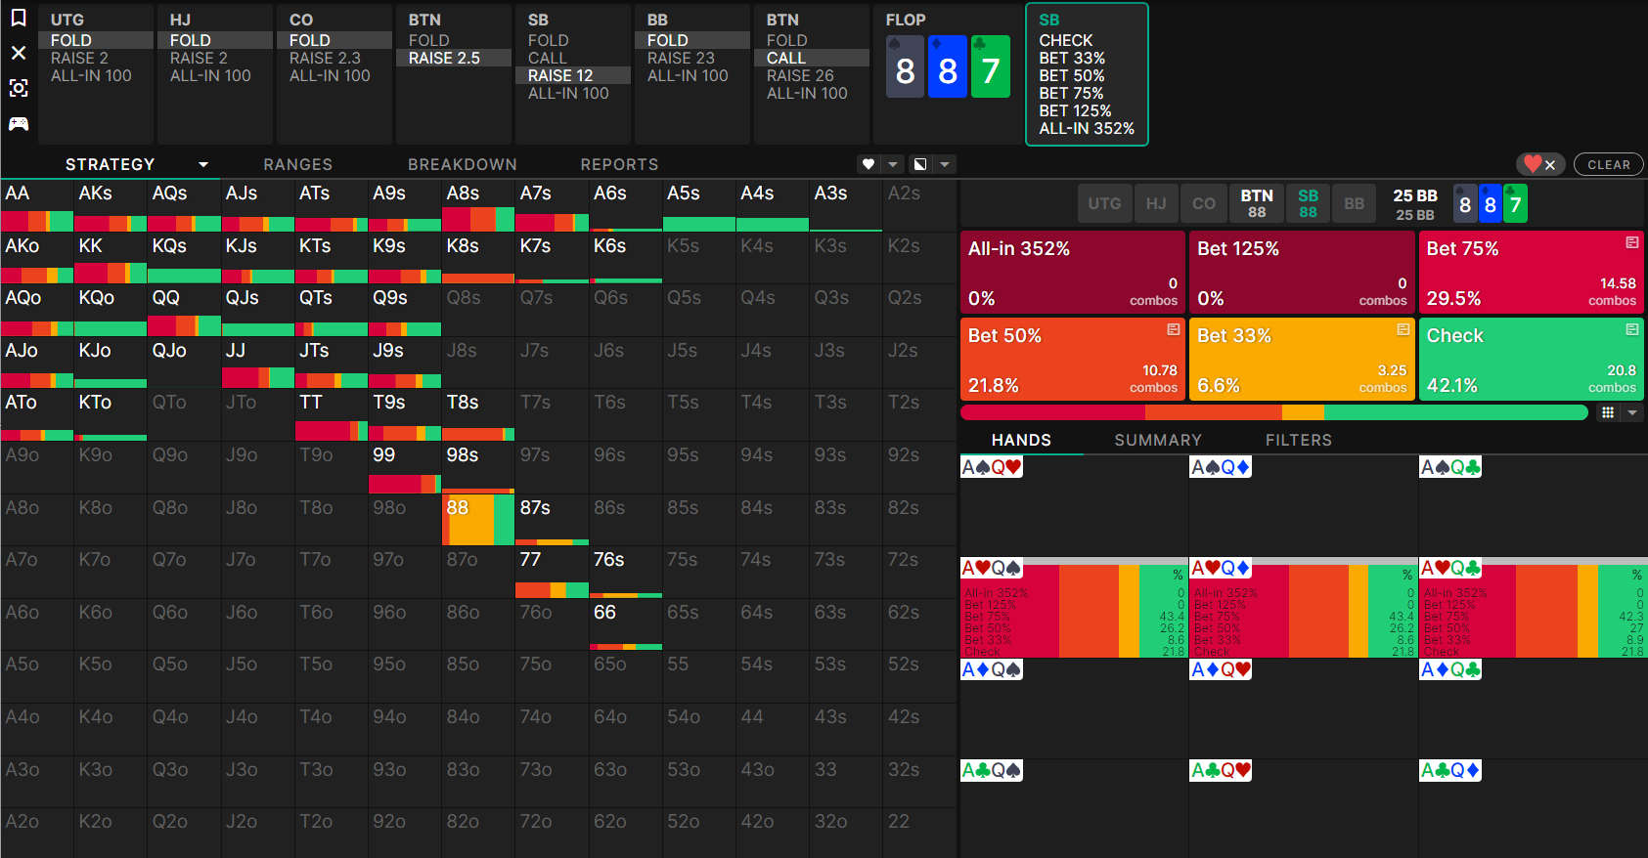
Task: Open the note icon on Bet 50% card
Action: (x=1174, y=329)
